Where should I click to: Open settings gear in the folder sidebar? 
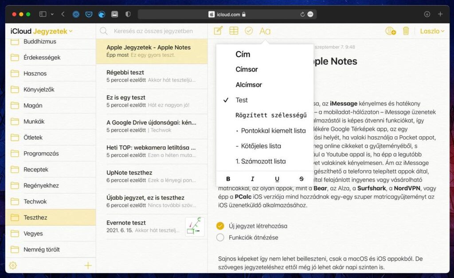click(x=13, y=265)
